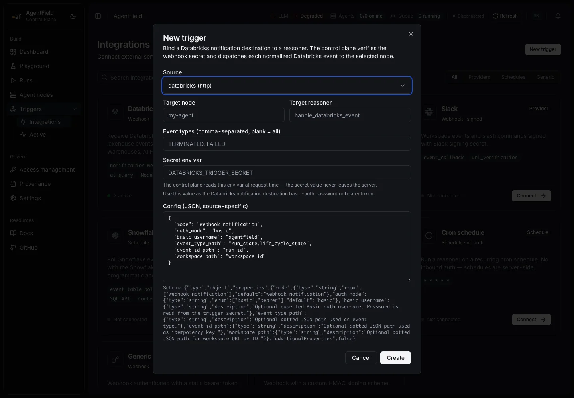Click inside the Config JSON textarea
574x398 pixels.
point(287,247)
